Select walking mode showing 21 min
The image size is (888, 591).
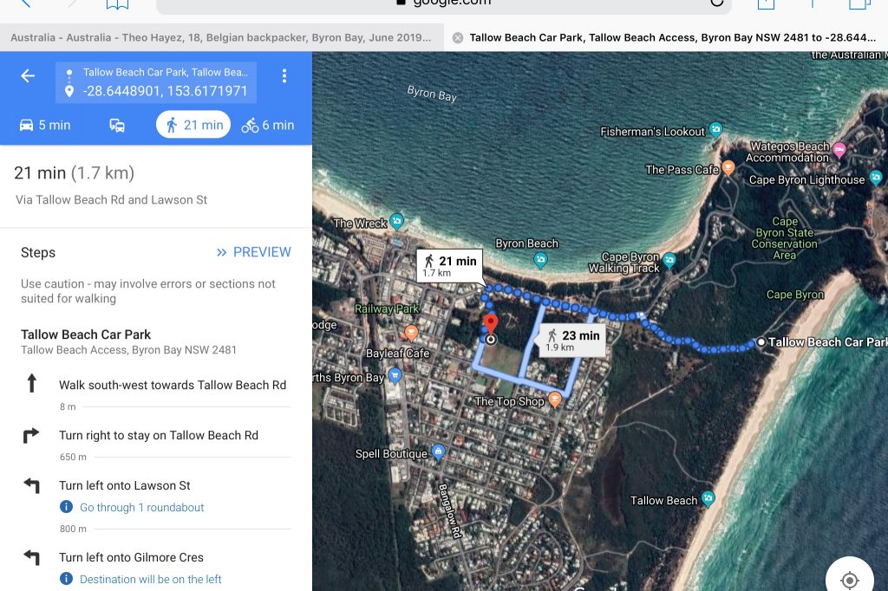click(193, 125)
